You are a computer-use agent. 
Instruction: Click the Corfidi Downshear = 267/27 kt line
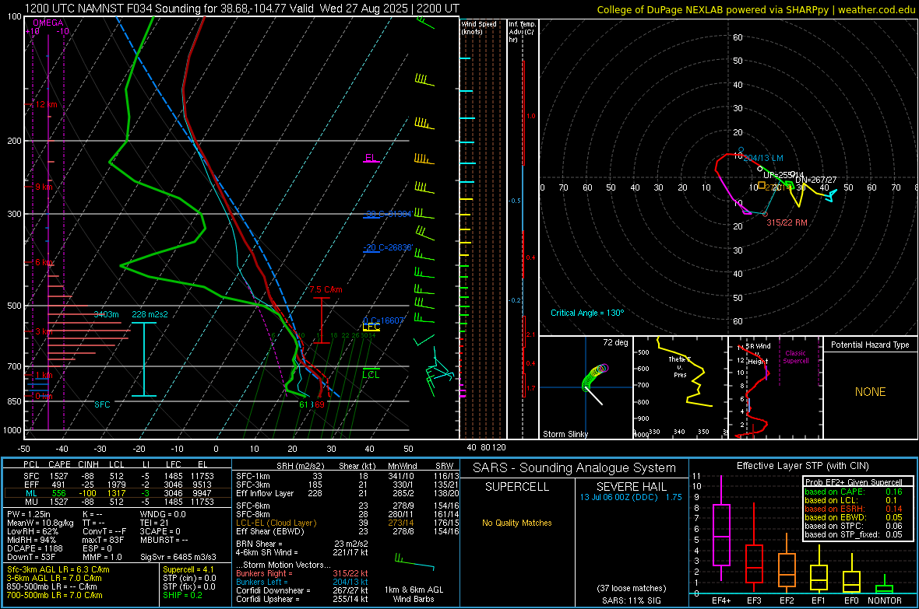tap(302, 590)
